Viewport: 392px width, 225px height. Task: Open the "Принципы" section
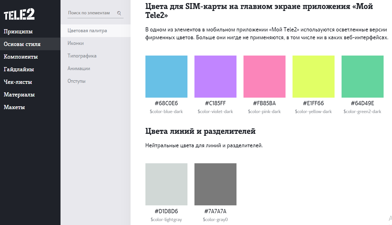[18, 31]
